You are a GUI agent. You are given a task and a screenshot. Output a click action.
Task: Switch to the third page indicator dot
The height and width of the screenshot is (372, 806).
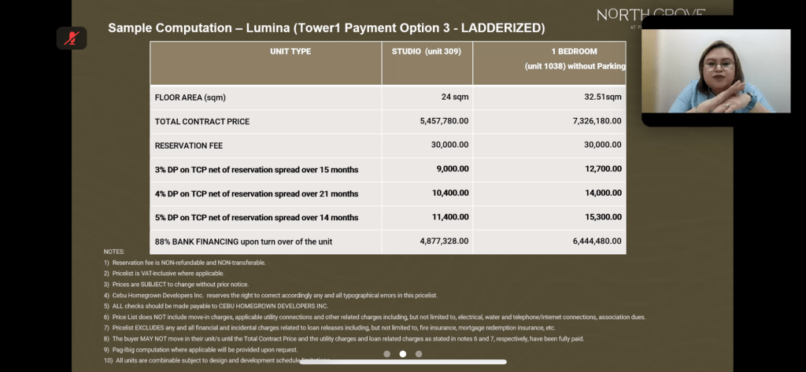coord(419,354)
